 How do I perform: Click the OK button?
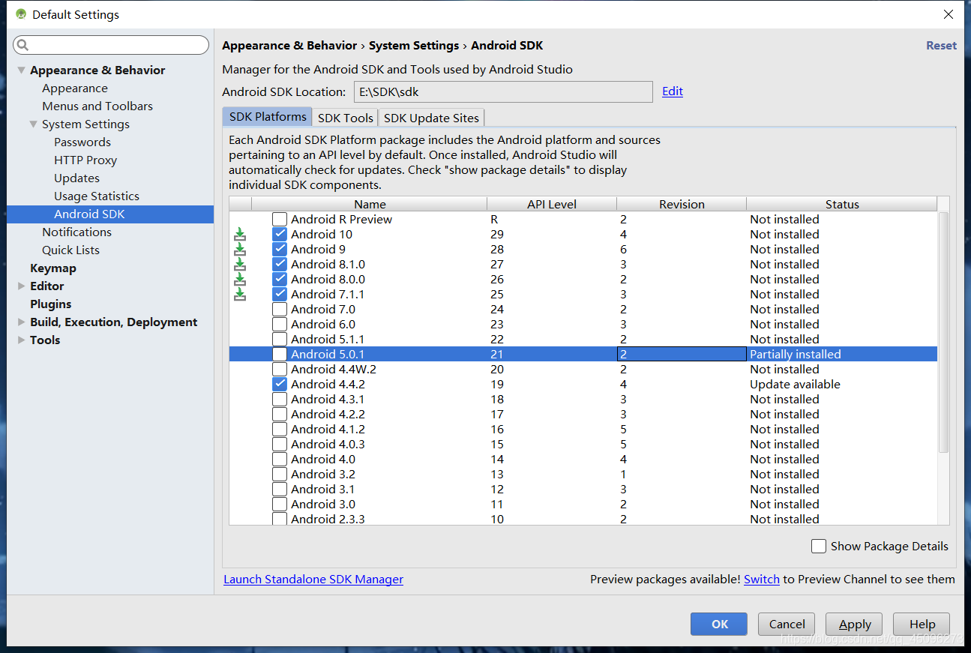pyautogui.click(x=718, y=624)
